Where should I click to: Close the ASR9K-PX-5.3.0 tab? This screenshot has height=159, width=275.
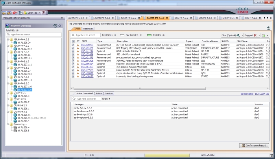click(167, 18)
